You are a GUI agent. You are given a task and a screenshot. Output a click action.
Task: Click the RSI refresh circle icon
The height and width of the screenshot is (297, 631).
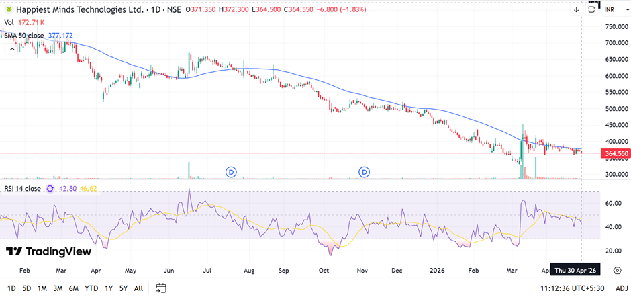pos(50,189)
